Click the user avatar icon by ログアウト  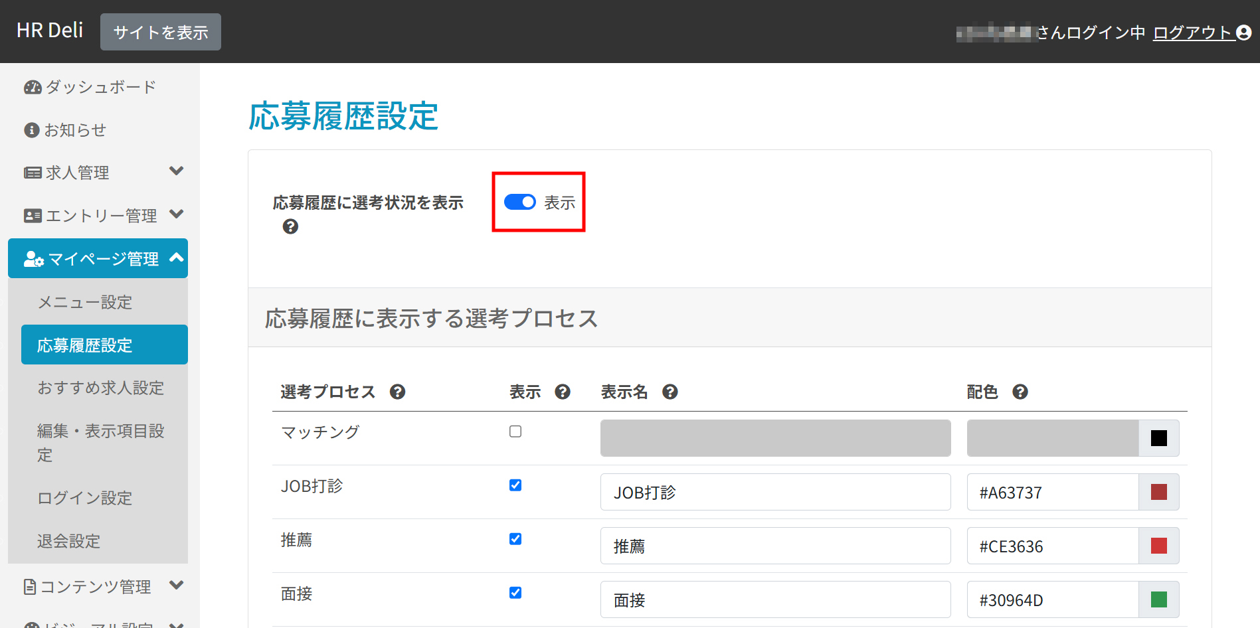coord(1244,33)
